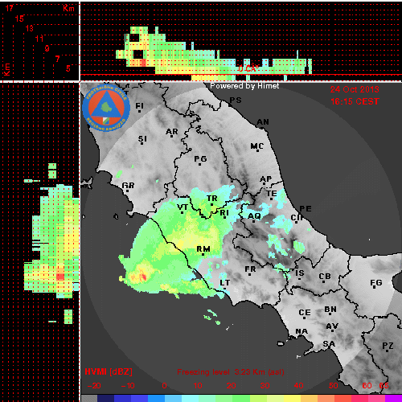Click the RM city label on map
The width and height of the screenshot is (402, 402).
(203, 249)
